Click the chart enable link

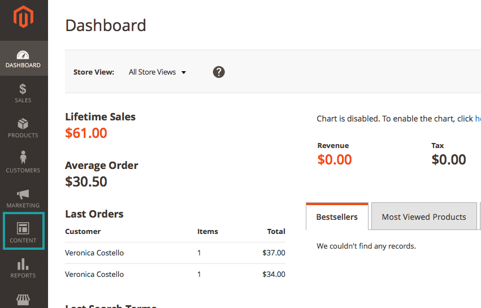point(478,119)
